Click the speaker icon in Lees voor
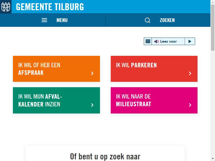The height and width of the screenshot is (161, 215). pyautogui.click(x=156, y=41)
